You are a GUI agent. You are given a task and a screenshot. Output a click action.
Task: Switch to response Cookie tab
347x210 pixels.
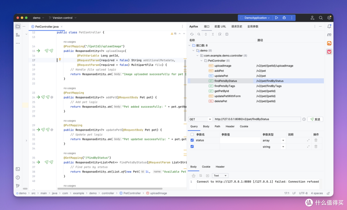pyautogui.click(x=206, y=167)
